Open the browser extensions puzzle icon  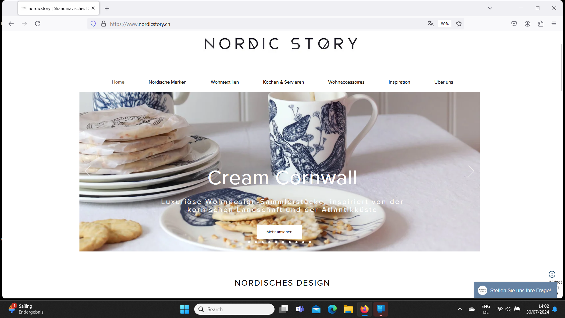(541, 24)
